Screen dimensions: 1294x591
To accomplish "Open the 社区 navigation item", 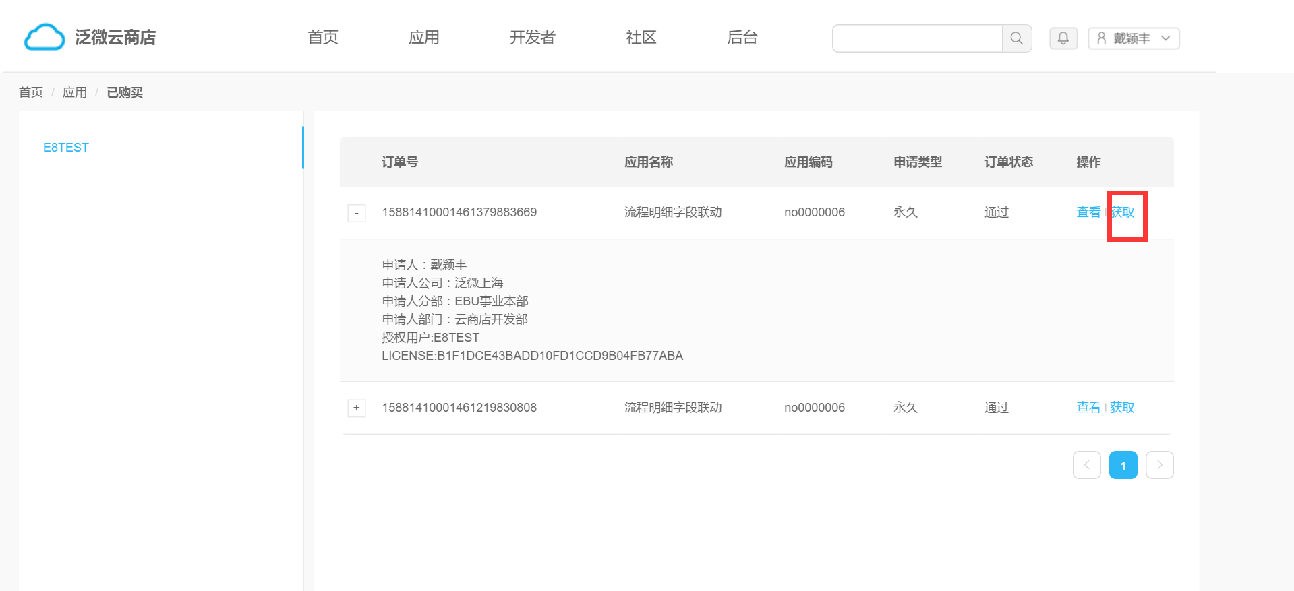I will [x=641, y=38].
